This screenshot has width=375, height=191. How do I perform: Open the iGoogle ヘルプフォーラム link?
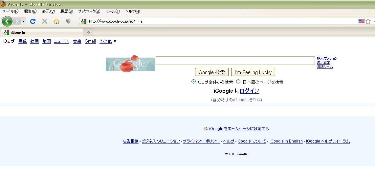coord(328,141)
